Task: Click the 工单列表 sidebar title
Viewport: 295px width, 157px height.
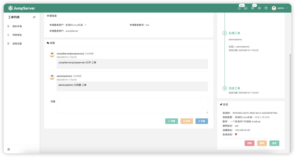Action: (x=14, y=17)
